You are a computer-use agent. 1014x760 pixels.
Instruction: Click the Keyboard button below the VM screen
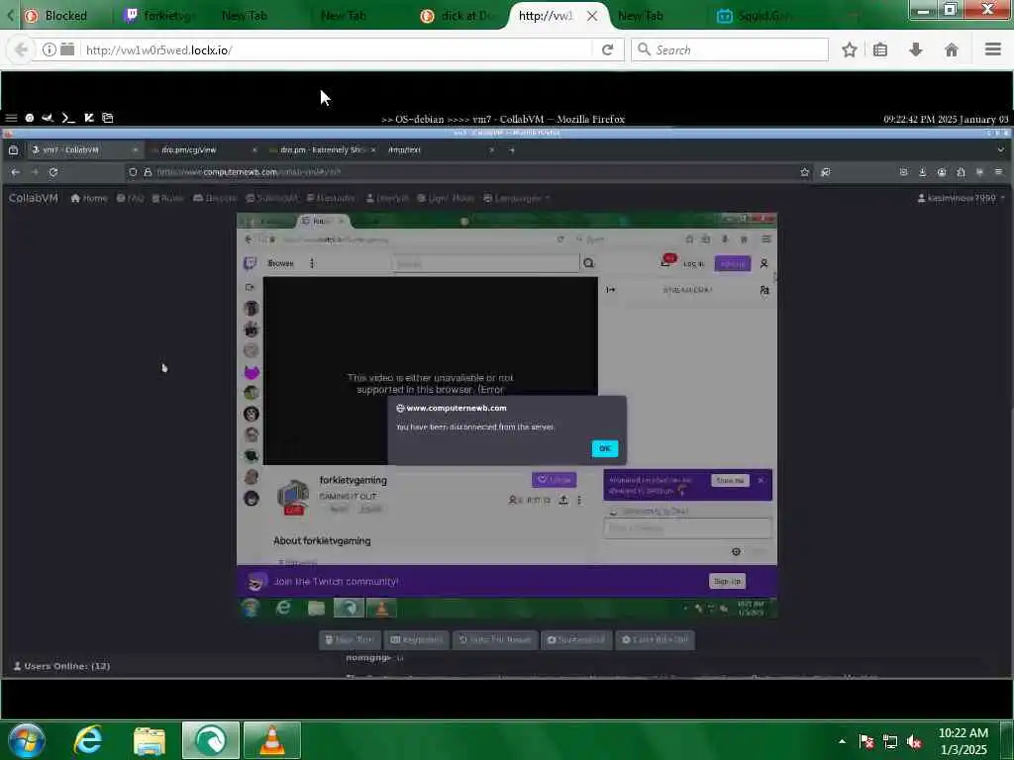coord(417,640)
